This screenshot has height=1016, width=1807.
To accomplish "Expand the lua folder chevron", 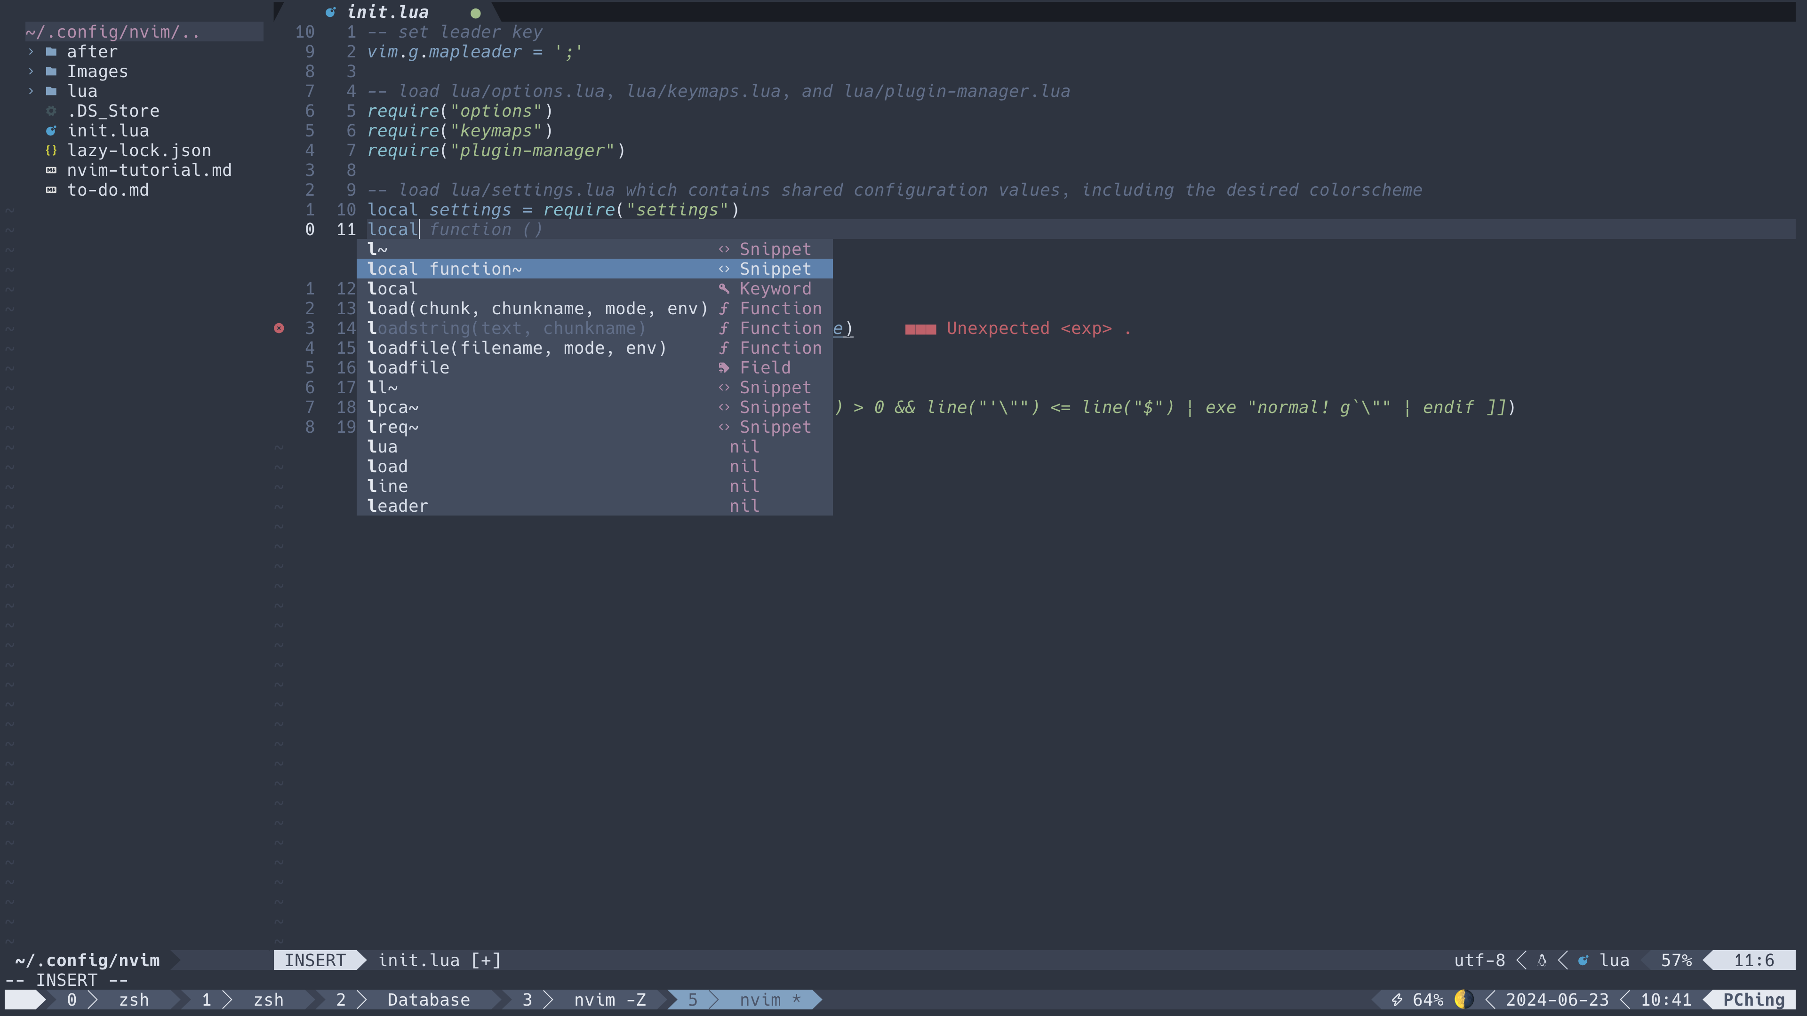I will [31, 91].
